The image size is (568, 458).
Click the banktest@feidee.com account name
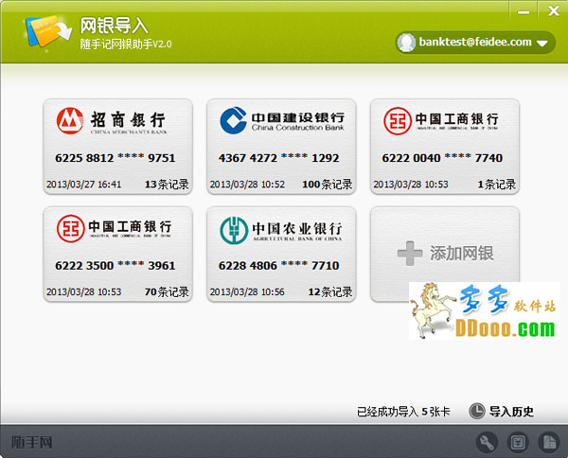point(475,42)
